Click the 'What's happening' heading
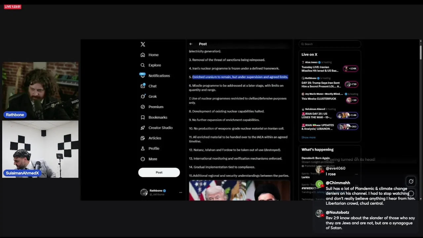This screenshot has height=238, width=423. click(317, 150)
